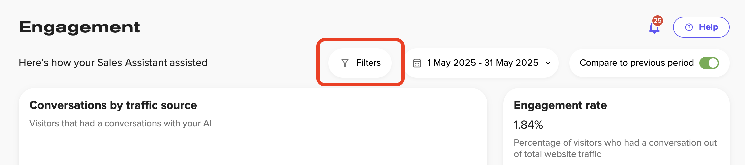Expand the date range chevron arrow
Screen dimensions: 745x165
click(x=548, y=63)
